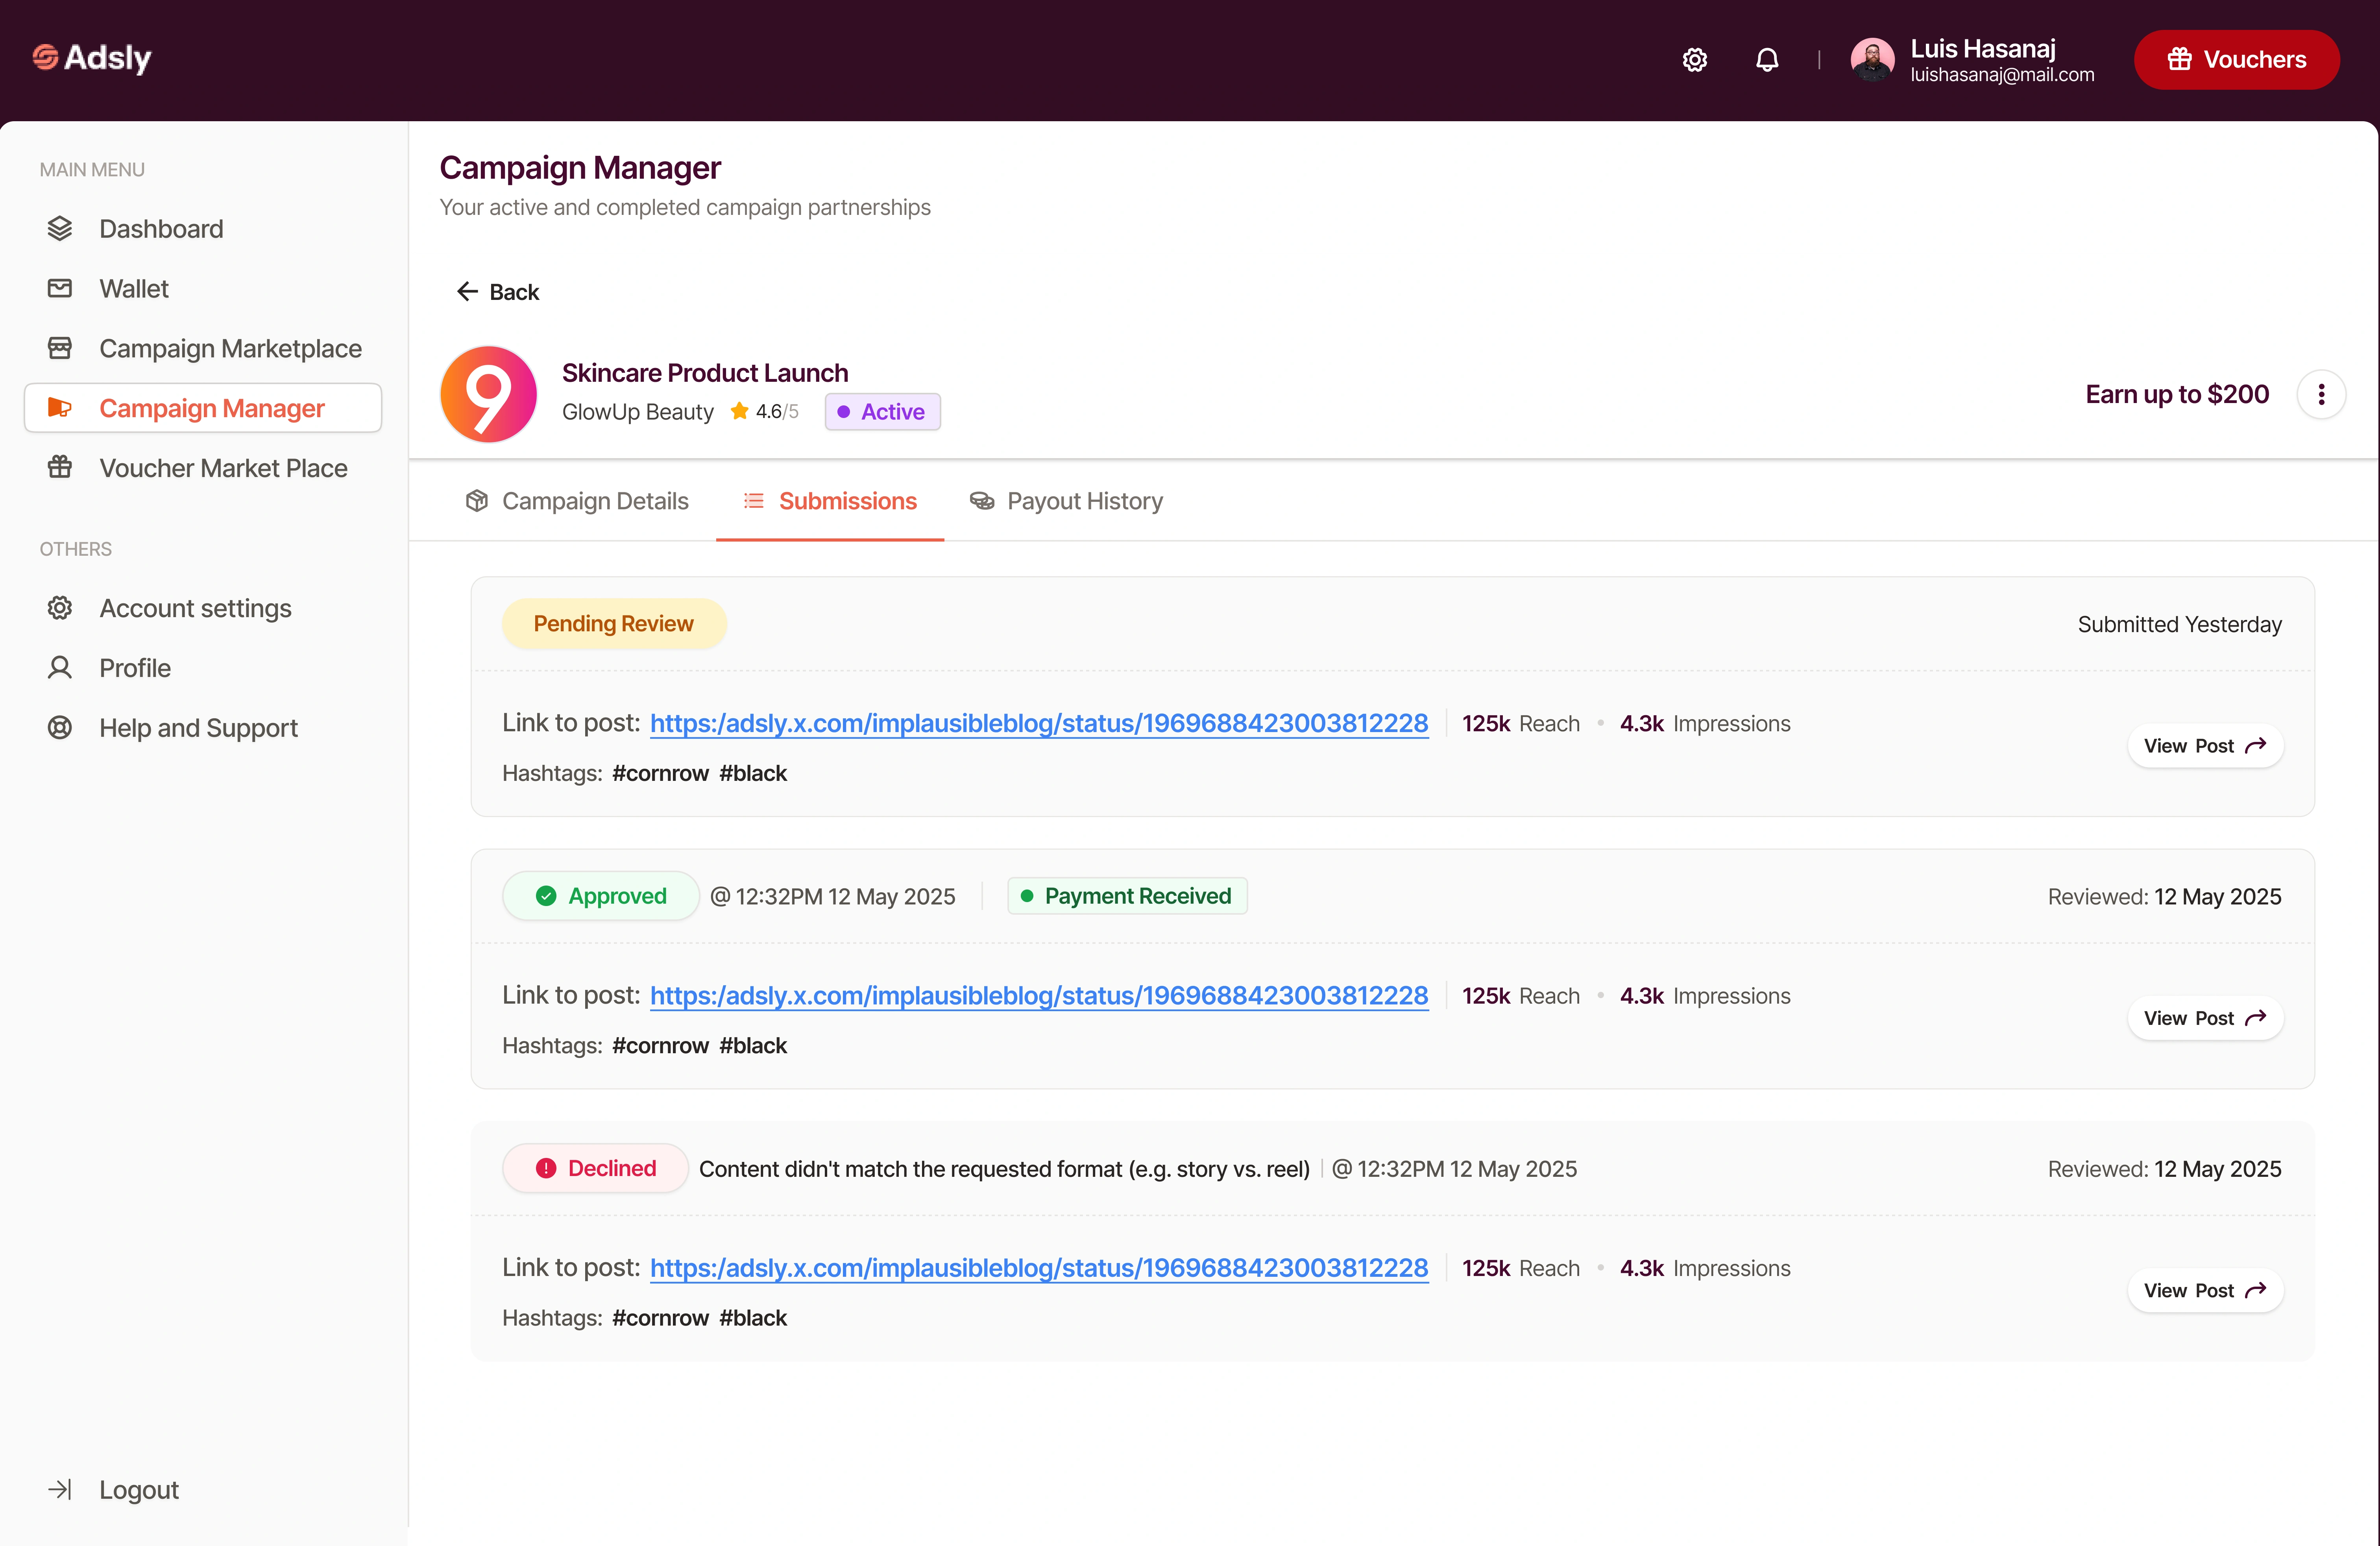Go to Wallet in sidebar
Screen dimensions: 2380x1546
pos(134,289)
